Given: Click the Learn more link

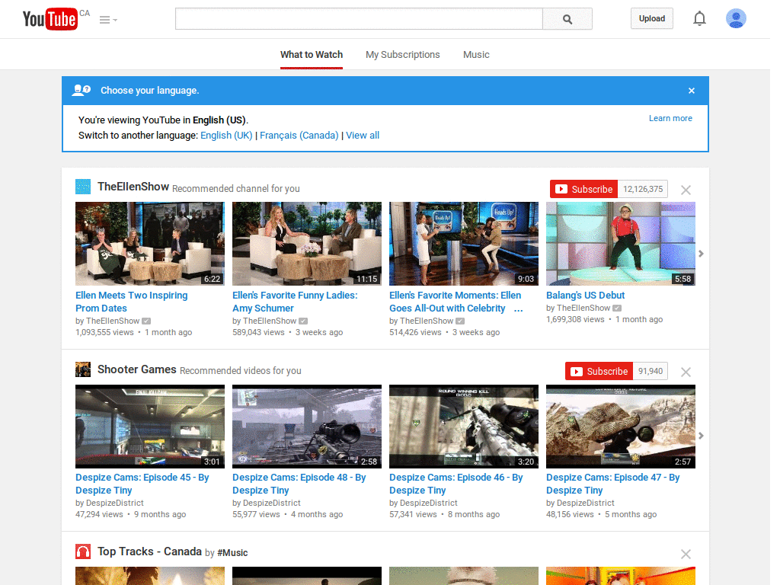Looking at the screenshot, I should pos(670,118).
